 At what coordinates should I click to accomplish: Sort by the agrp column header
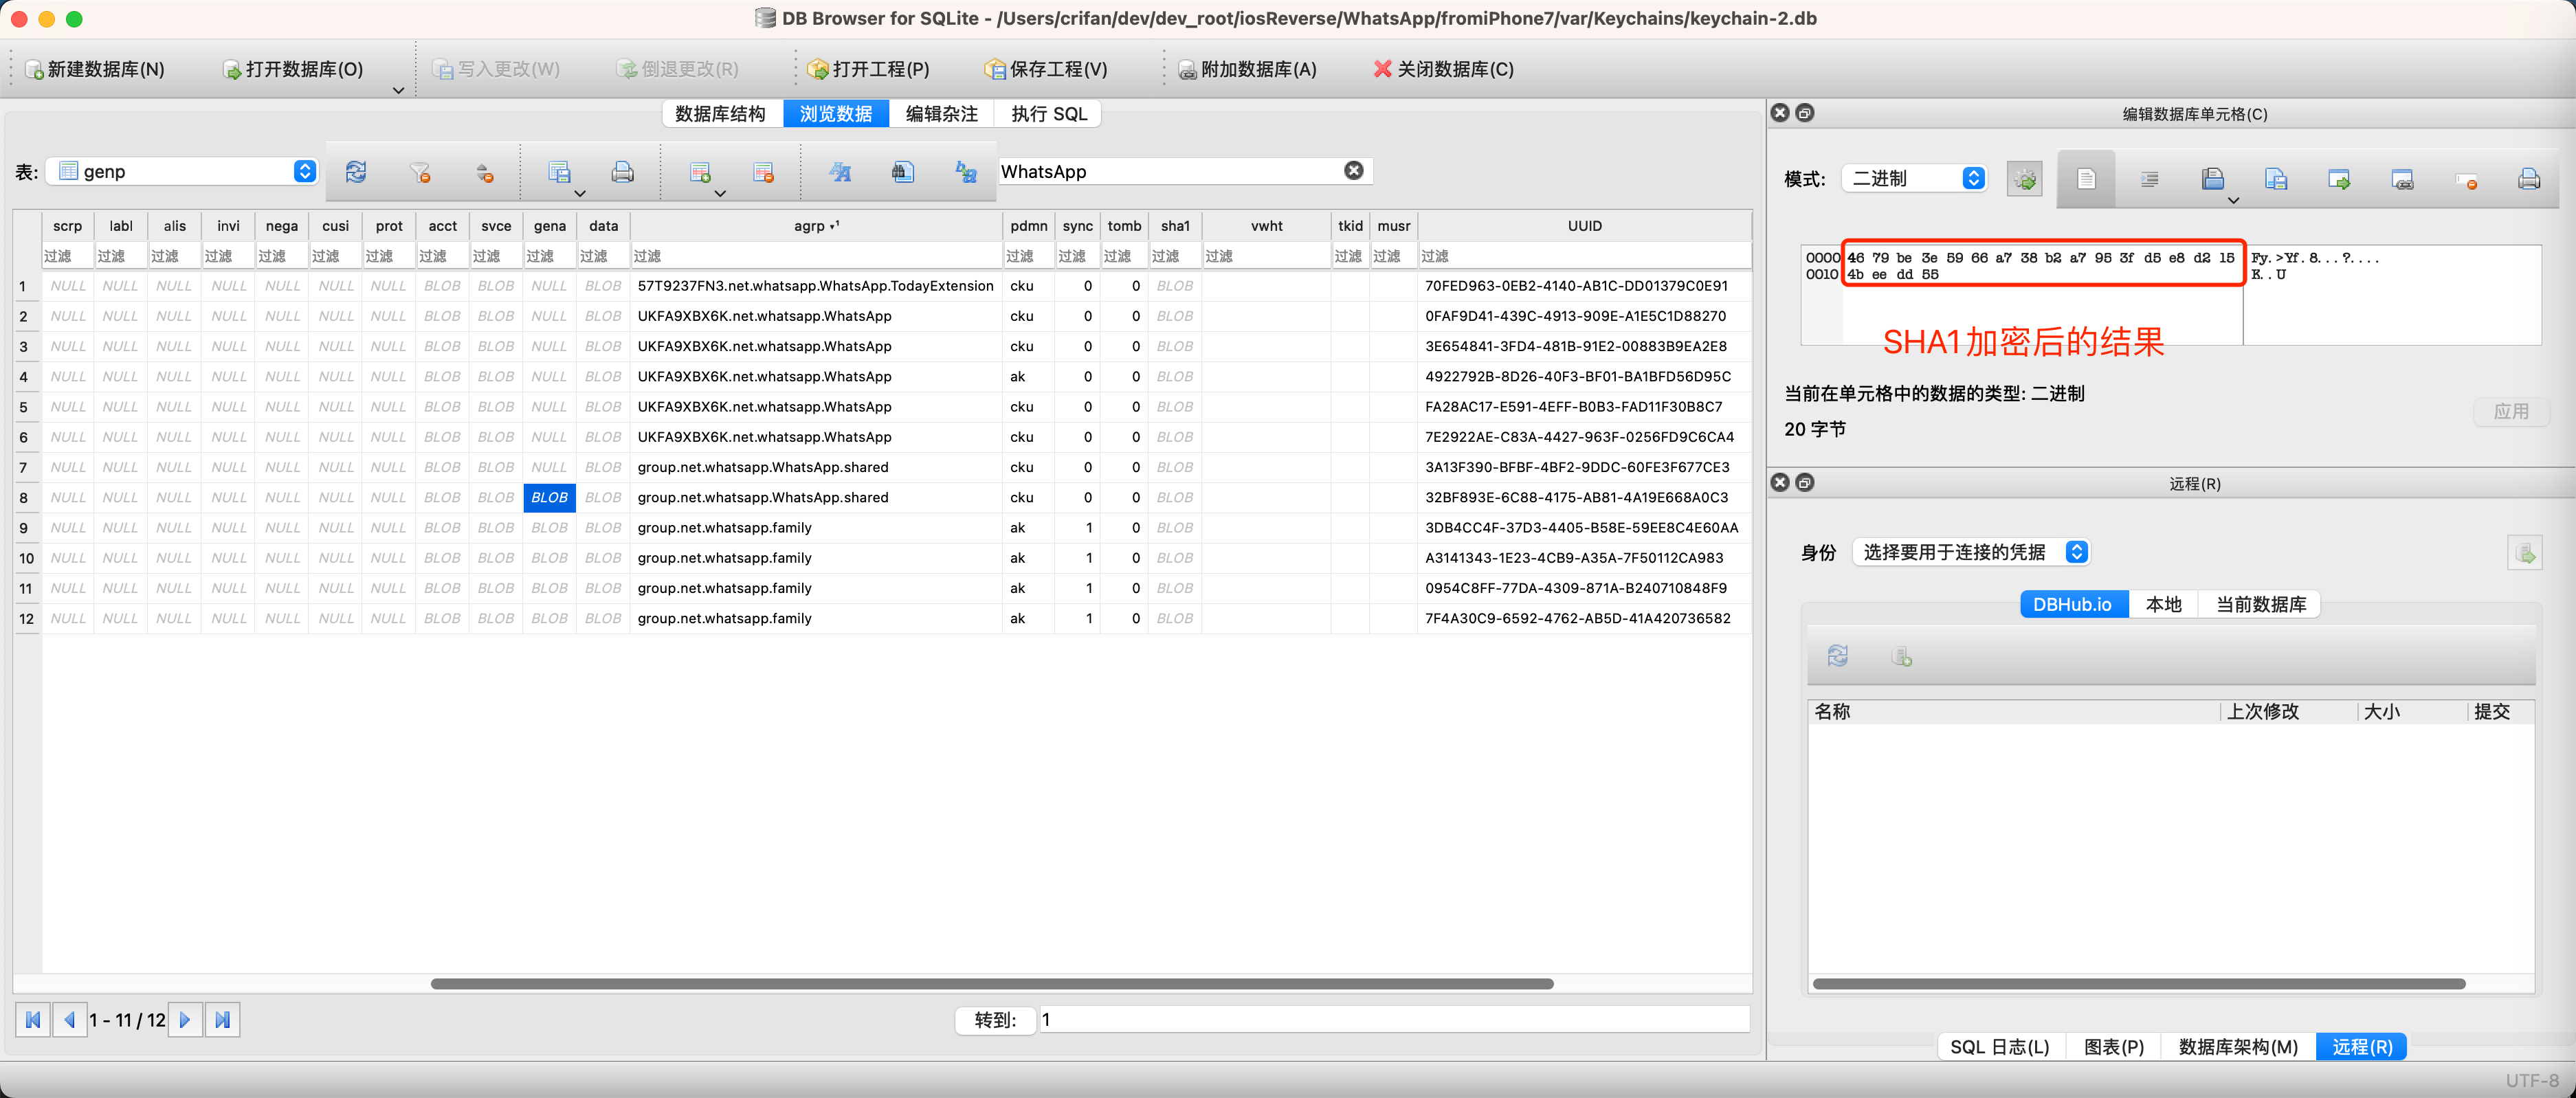pyautogui.click(x=815, y=226)
